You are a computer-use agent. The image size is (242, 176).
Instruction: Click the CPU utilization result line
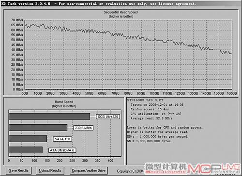point(156,114)
